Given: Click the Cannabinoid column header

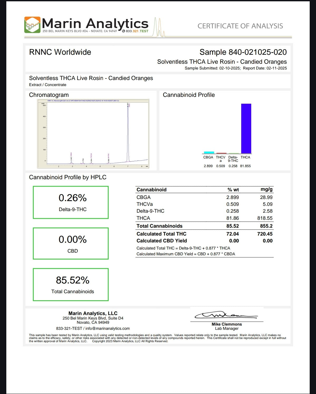Looking at the screenshot, I should coord(151,189).
